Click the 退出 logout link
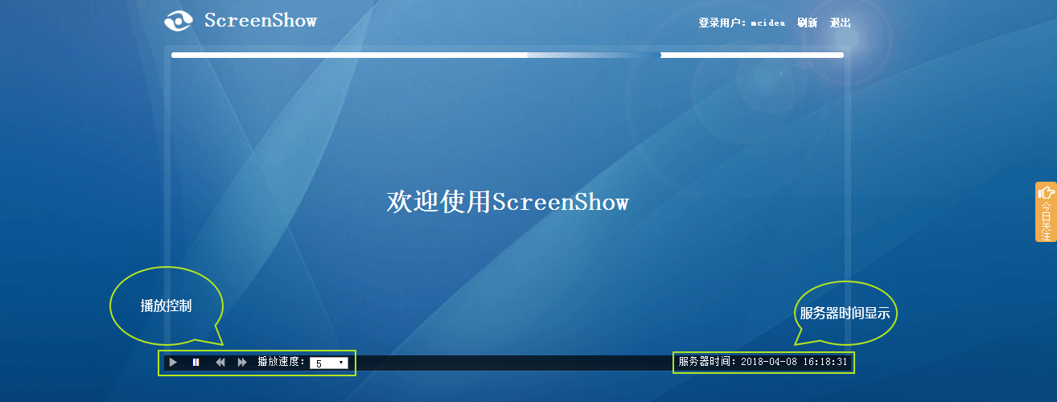Viewport: 1057px width, 402px height. tap(840, 23)
